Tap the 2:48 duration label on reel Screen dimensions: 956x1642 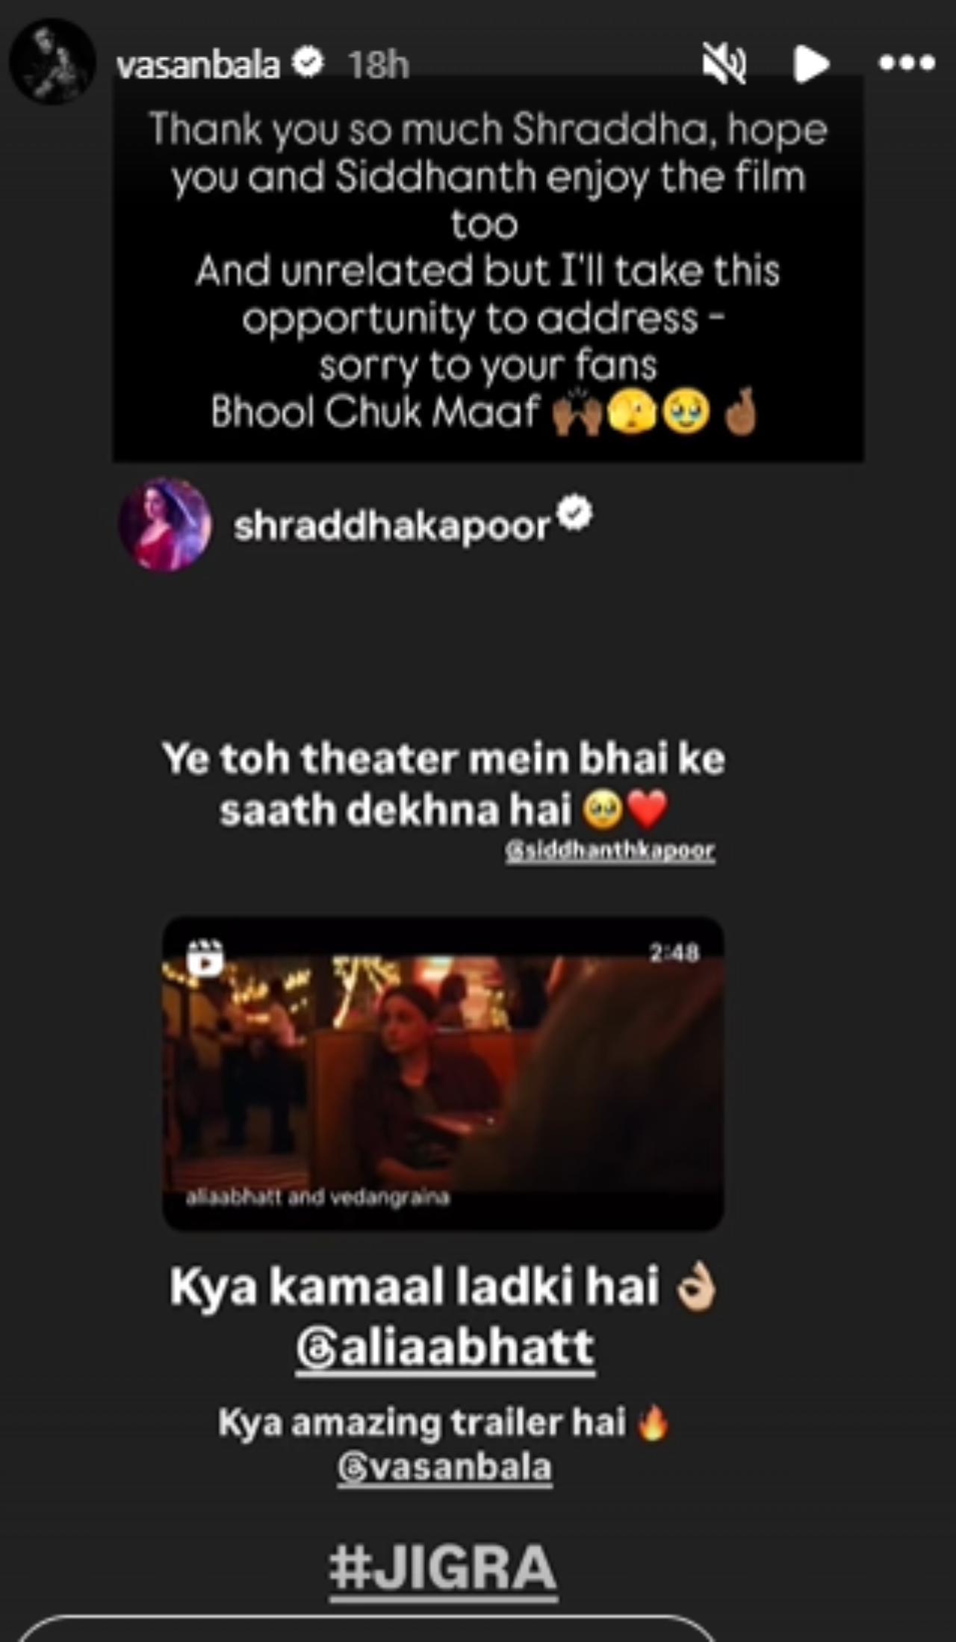674,952
